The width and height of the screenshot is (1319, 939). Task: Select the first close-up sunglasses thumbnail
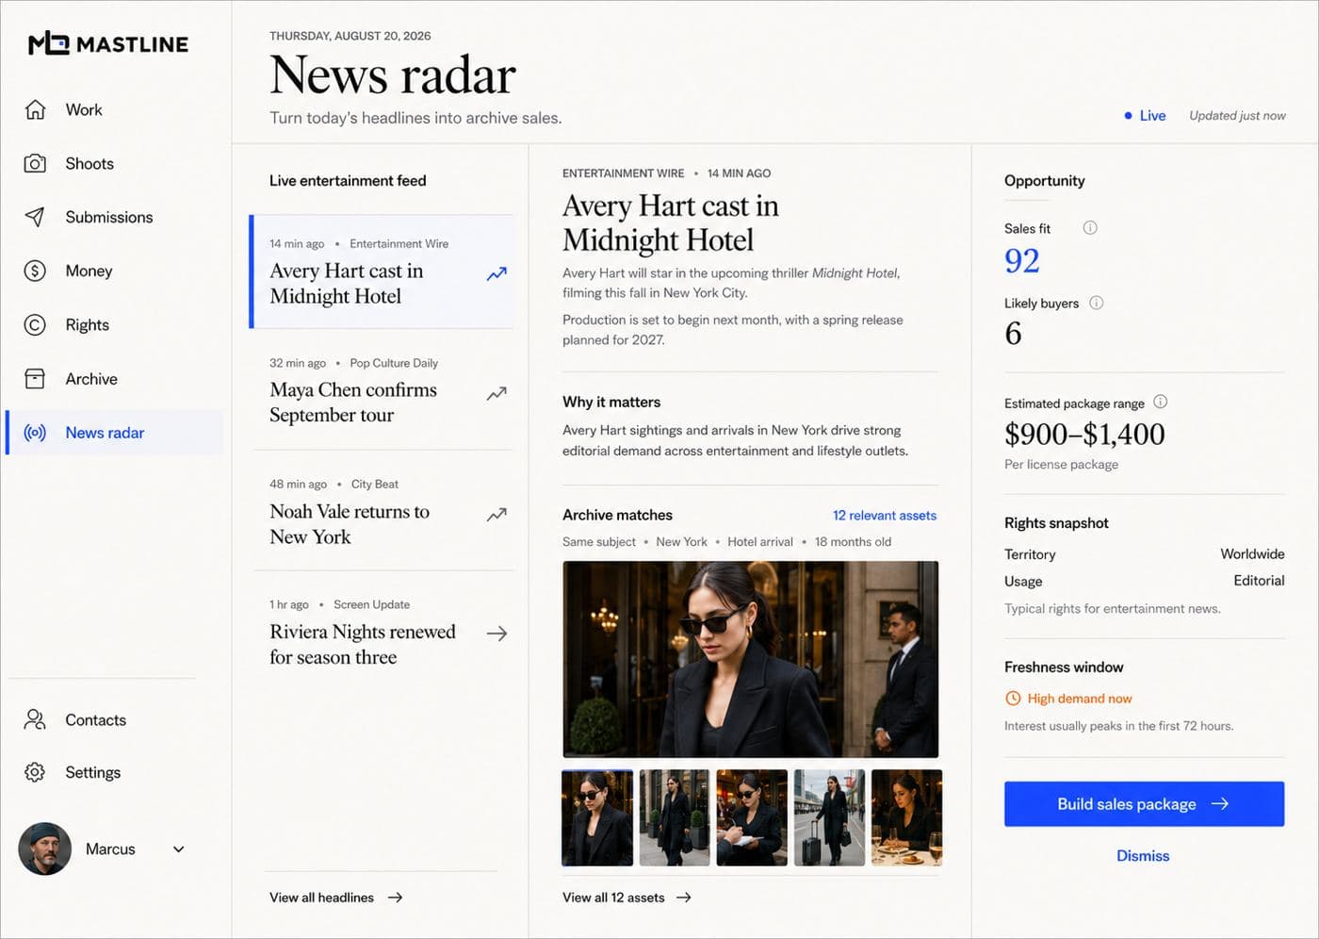pyautogui.click(x=597, y=817)
